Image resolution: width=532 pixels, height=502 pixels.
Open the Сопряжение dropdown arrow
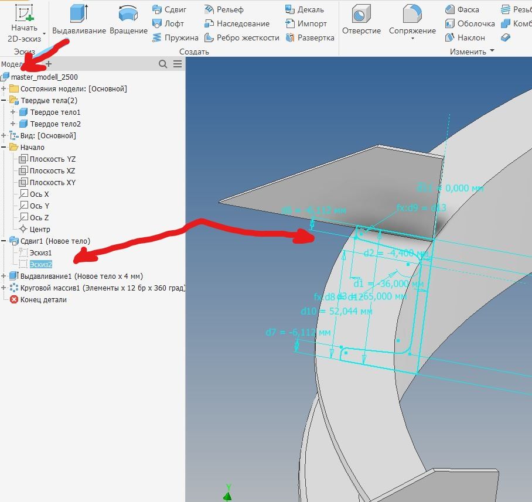tap(412, 39)
